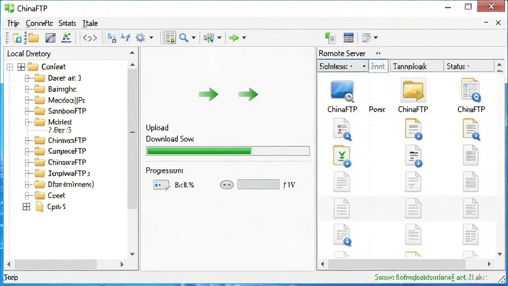Click the list view layout toolbar icon

click(170, 38)
